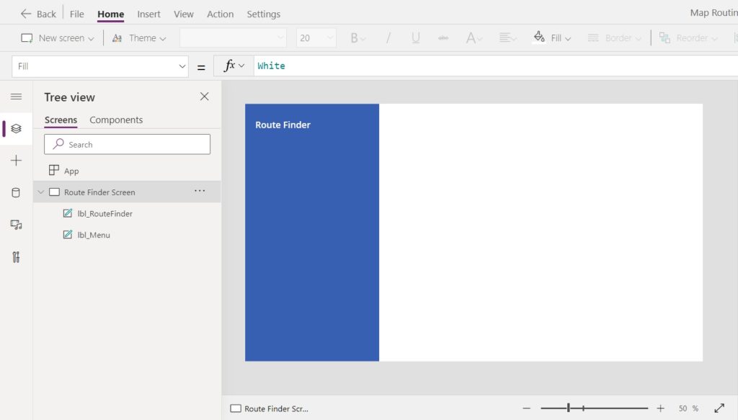This screenshot has height=420, width=738.
Task: Open the Fill color toolbar dropdown
Action: point(553,37)
